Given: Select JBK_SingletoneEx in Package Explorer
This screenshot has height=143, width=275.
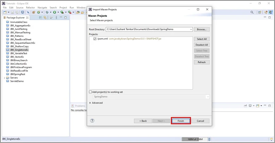Looking at the screenshot, I should 17,50.
